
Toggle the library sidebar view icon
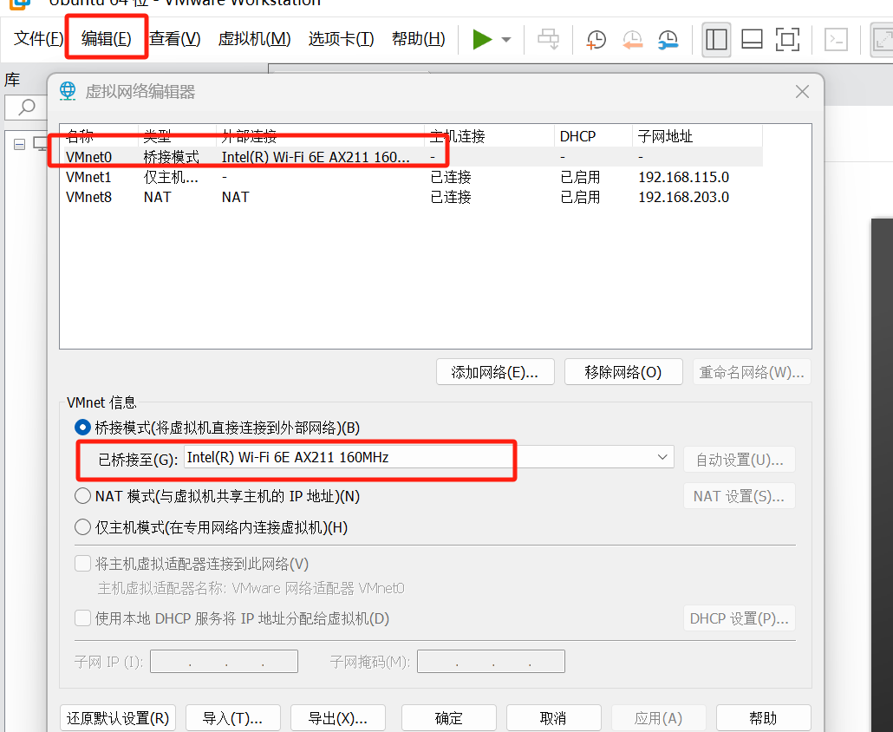(x=716, y=39)
